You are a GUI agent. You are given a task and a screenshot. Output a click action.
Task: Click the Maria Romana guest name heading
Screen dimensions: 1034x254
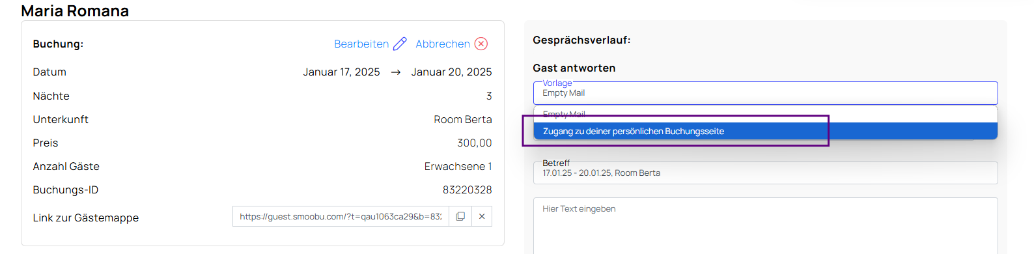75,11
